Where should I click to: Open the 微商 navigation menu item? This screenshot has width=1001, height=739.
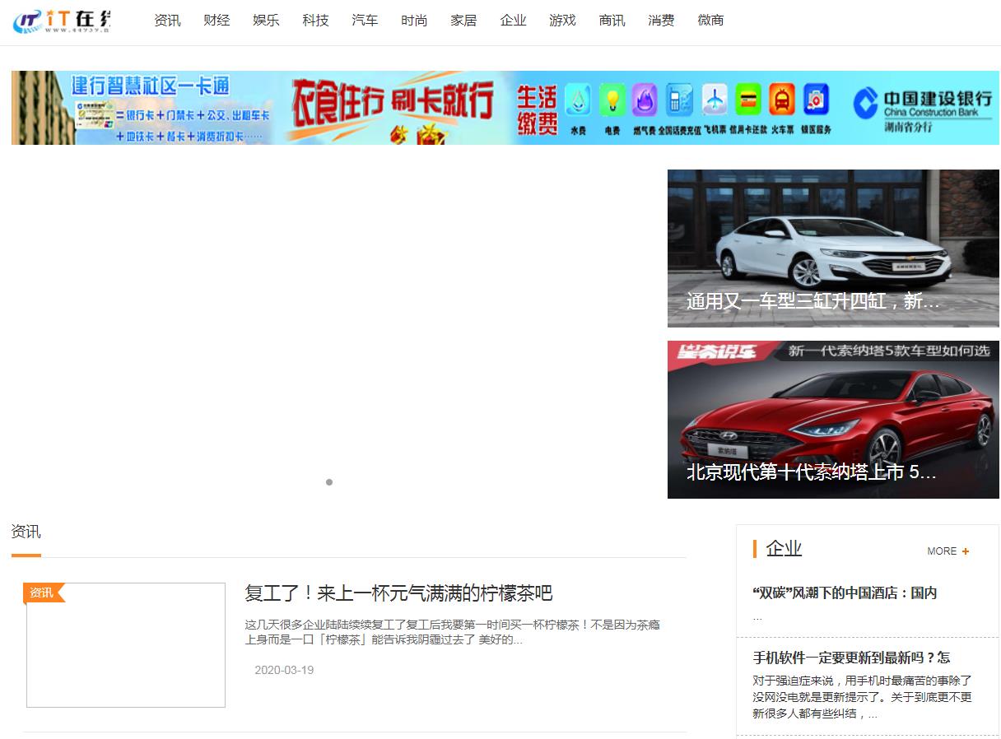[x=710, y=21]
